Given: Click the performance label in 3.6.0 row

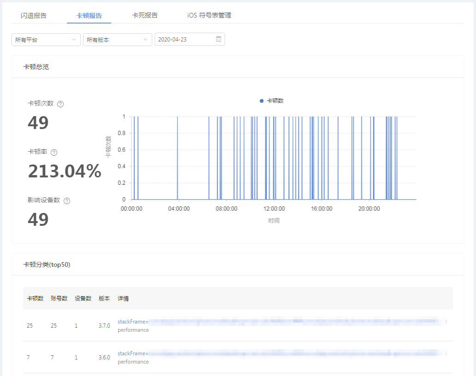Looking at the screenshot, I should click(133, 362).
